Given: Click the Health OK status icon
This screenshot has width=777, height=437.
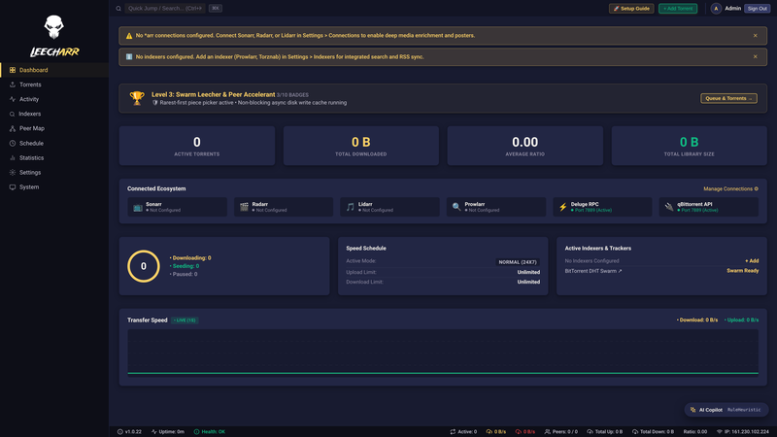Looking at the screenshot, I should tap(196, 431).
